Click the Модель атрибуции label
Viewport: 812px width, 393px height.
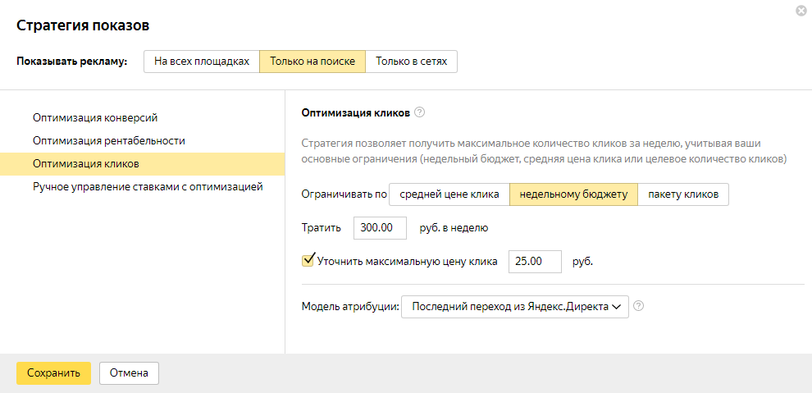pos(350,307)
